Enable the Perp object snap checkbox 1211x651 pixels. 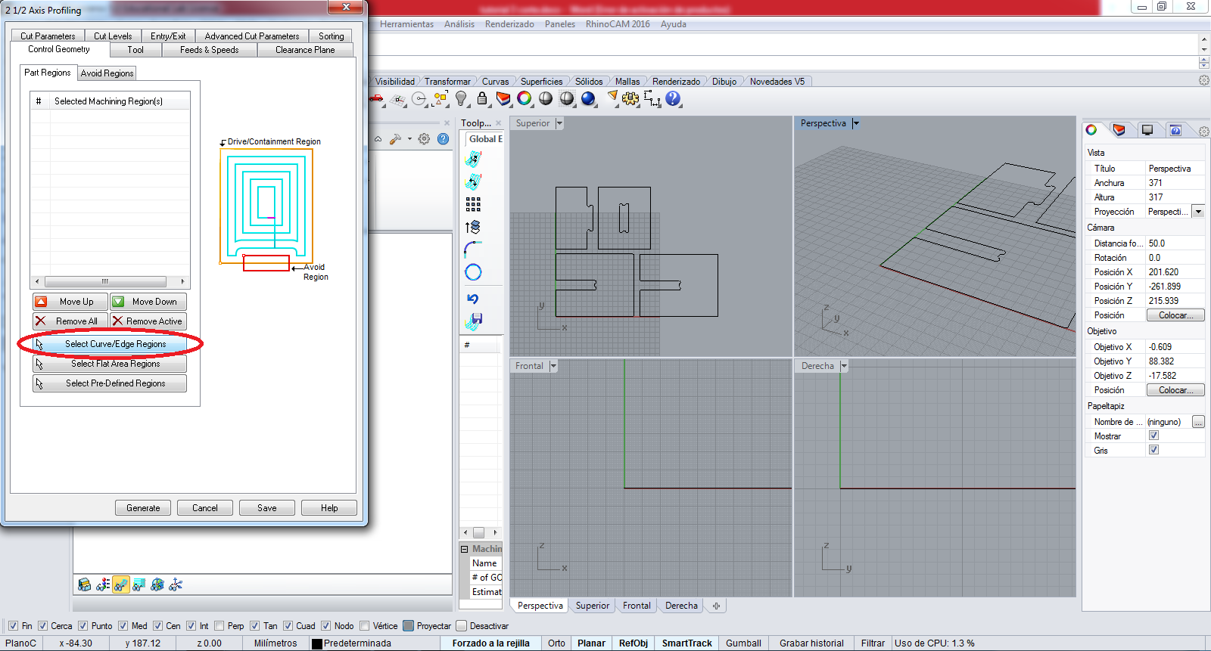coord(219,626)
